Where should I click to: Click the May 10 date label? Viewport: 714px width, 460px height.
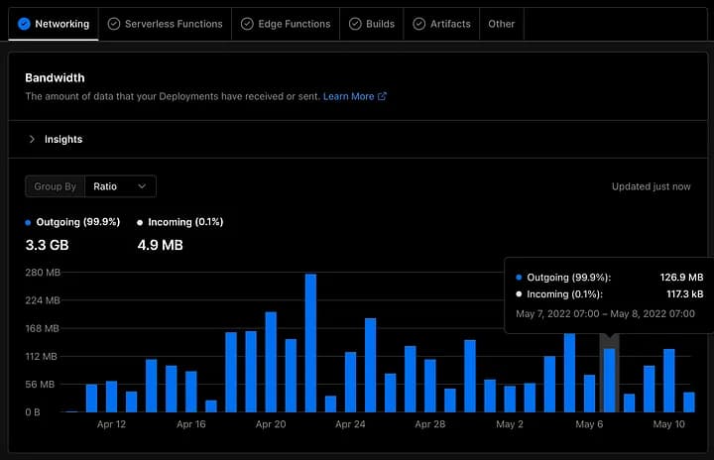coord(669,424)
